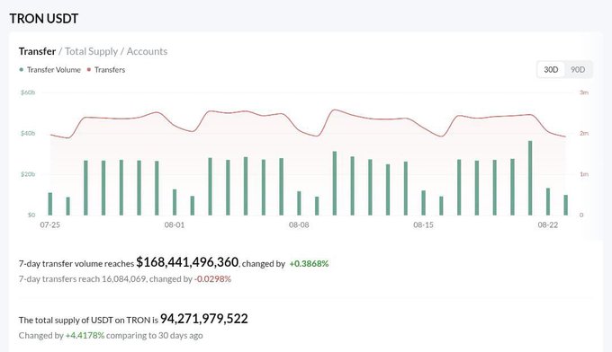Click the +4.4178% supply change

coord(85,335)
